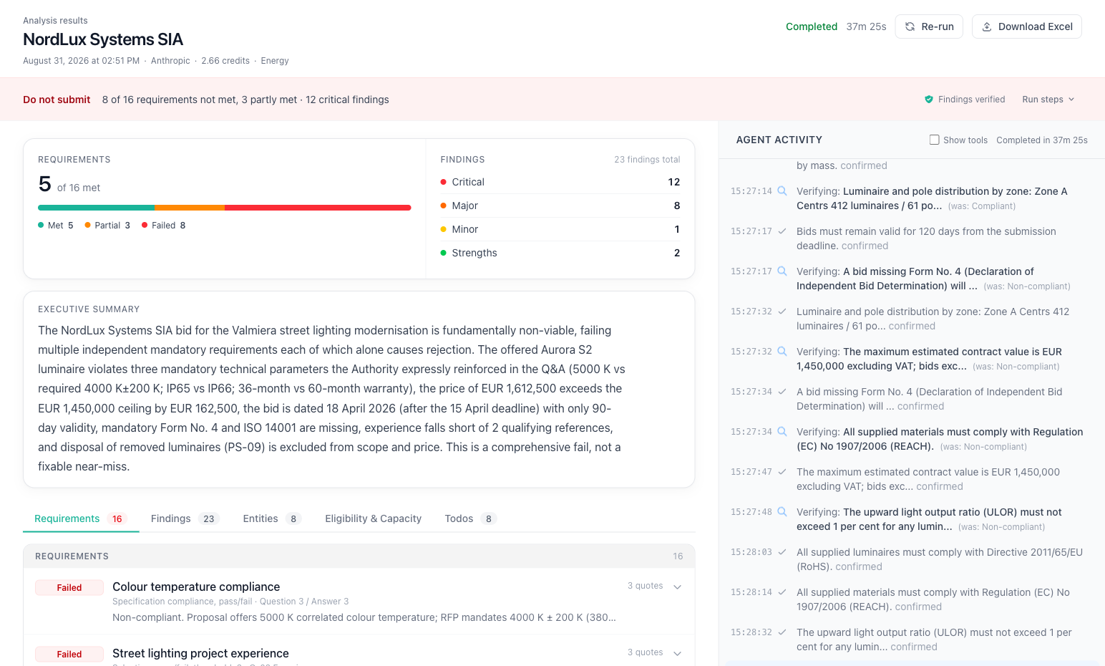
Task: Enable the Show tools checkbox
Action: click(x=935, y=140)
